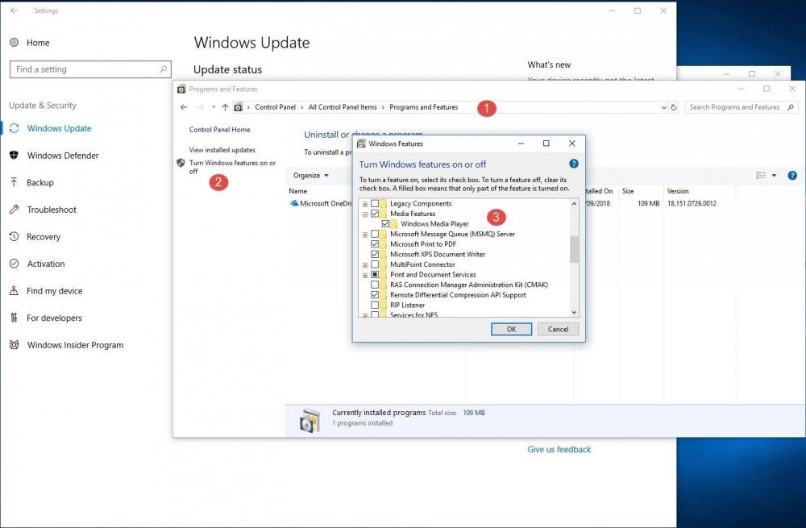Screen dimensions: 806x528
Task: Click the Home gear icon in Settings
Action: coord(15,43)
